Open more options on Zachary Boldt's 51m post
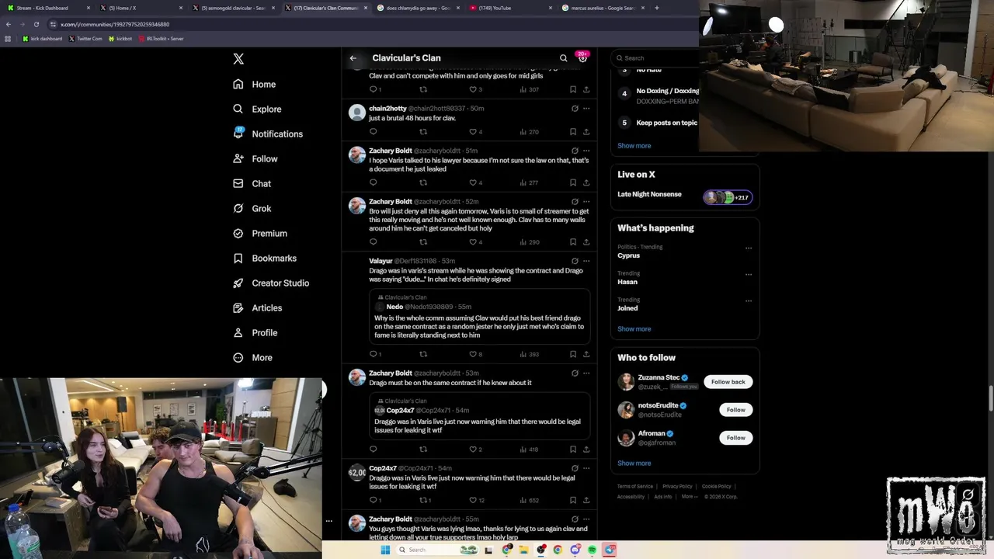This screenshot has height=559, width=994. point(586,151)
